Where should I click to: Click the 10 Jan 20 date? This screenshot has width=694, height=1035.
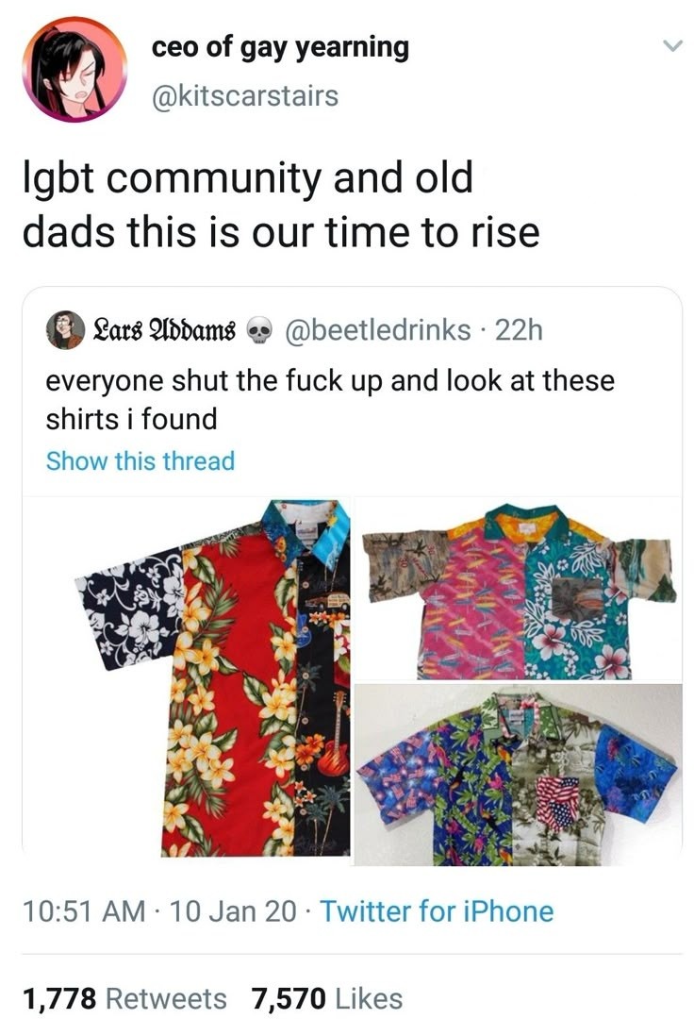click(235, 911)
